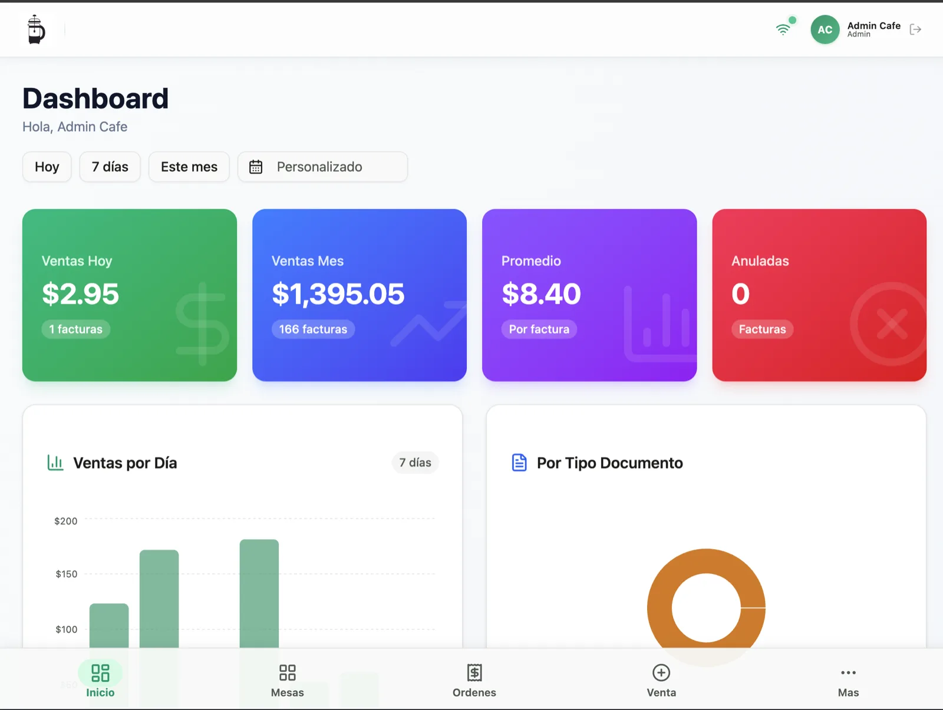This screenshot has height=710, width=943.
Task: Click the calendar icon in Personalizado
Action: click(x=256, y=167)
